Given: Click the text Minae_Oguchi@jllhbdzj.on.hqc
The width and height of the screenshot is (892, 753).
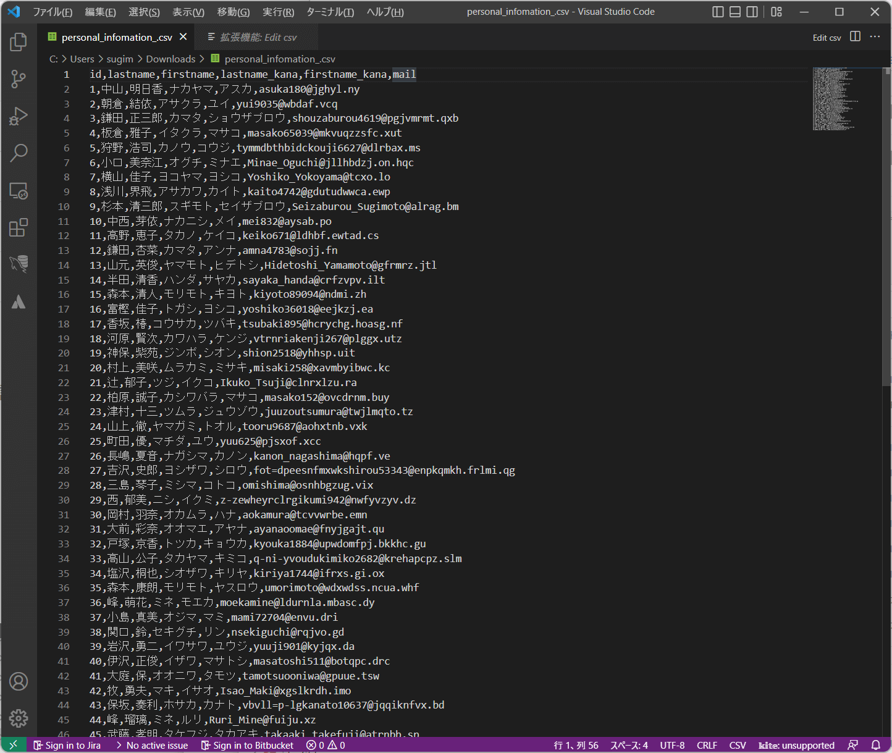Looking at the screenshot, I should pyautogui.click(x=330, y=162).
